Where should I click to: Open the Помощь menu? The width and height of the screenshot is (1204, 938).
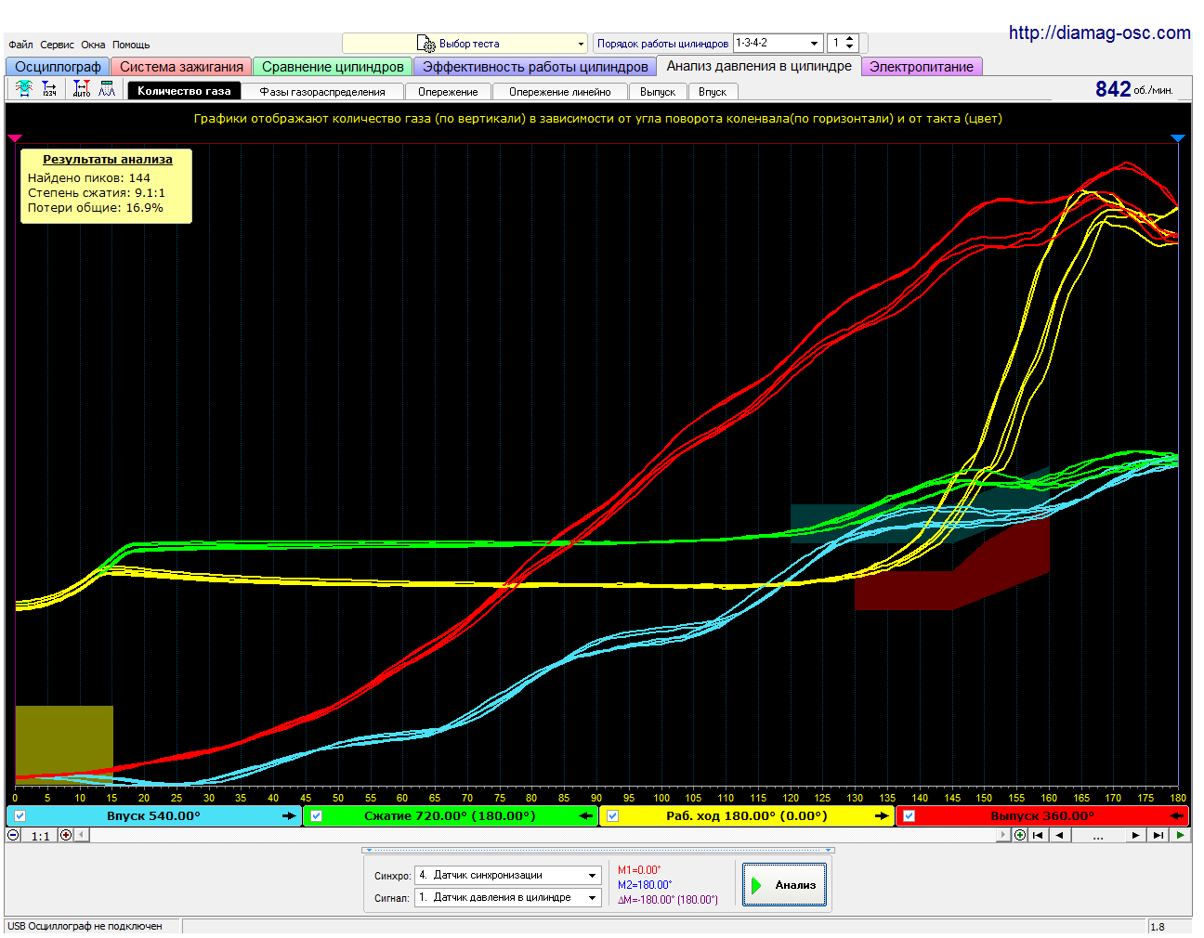(131, 45)
